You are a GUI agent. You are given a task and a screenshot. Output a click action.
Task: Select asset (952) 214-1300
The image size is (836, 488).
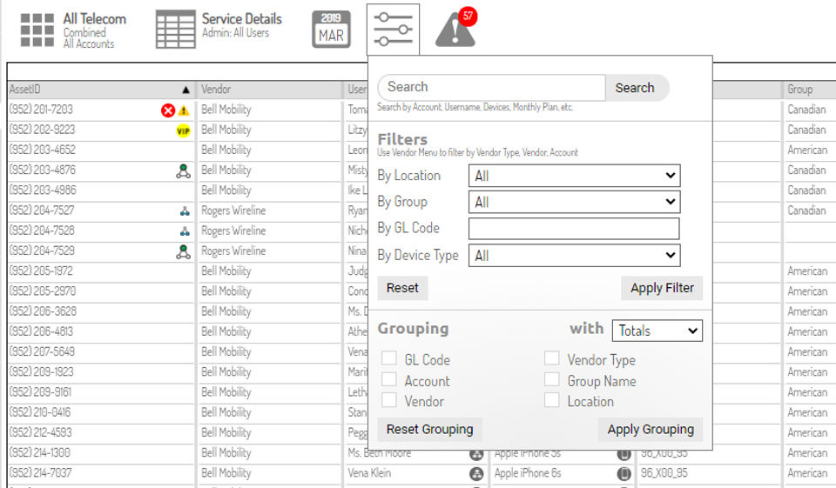coord(39,453)
